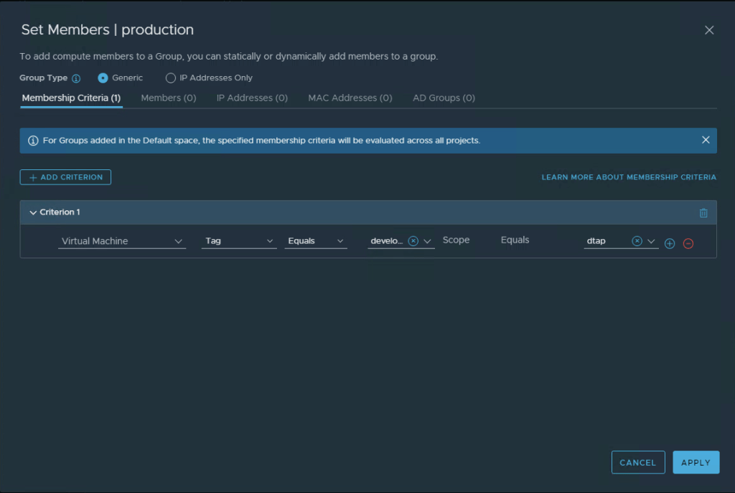
Task: Expand the dtap scope dropdown
Action: pyautogui.click(x=651, y=241)
